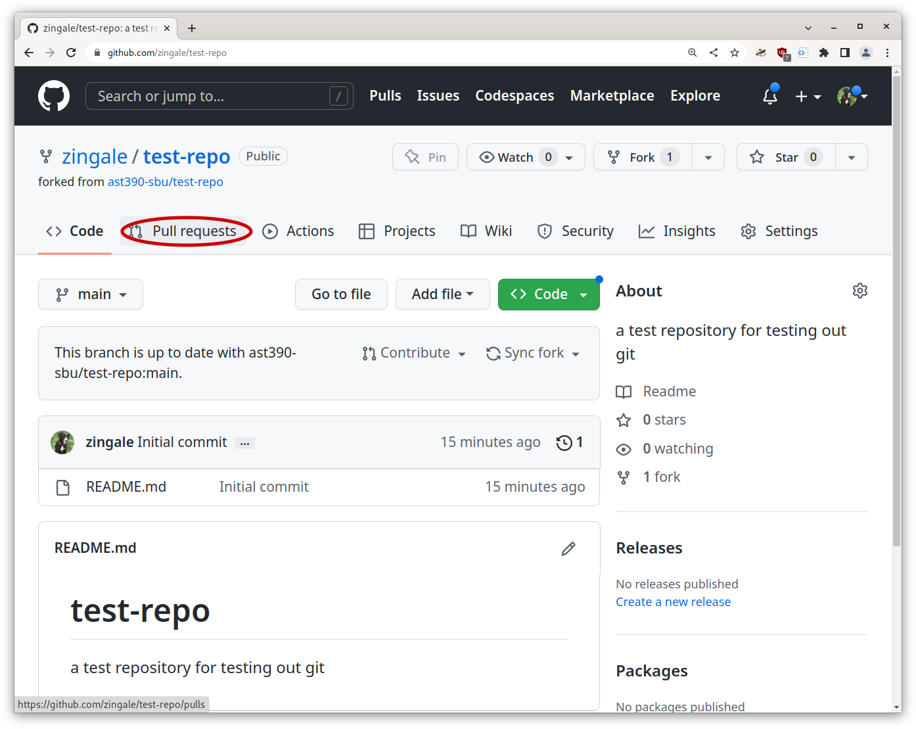Pin the repository

pos(425,156)
